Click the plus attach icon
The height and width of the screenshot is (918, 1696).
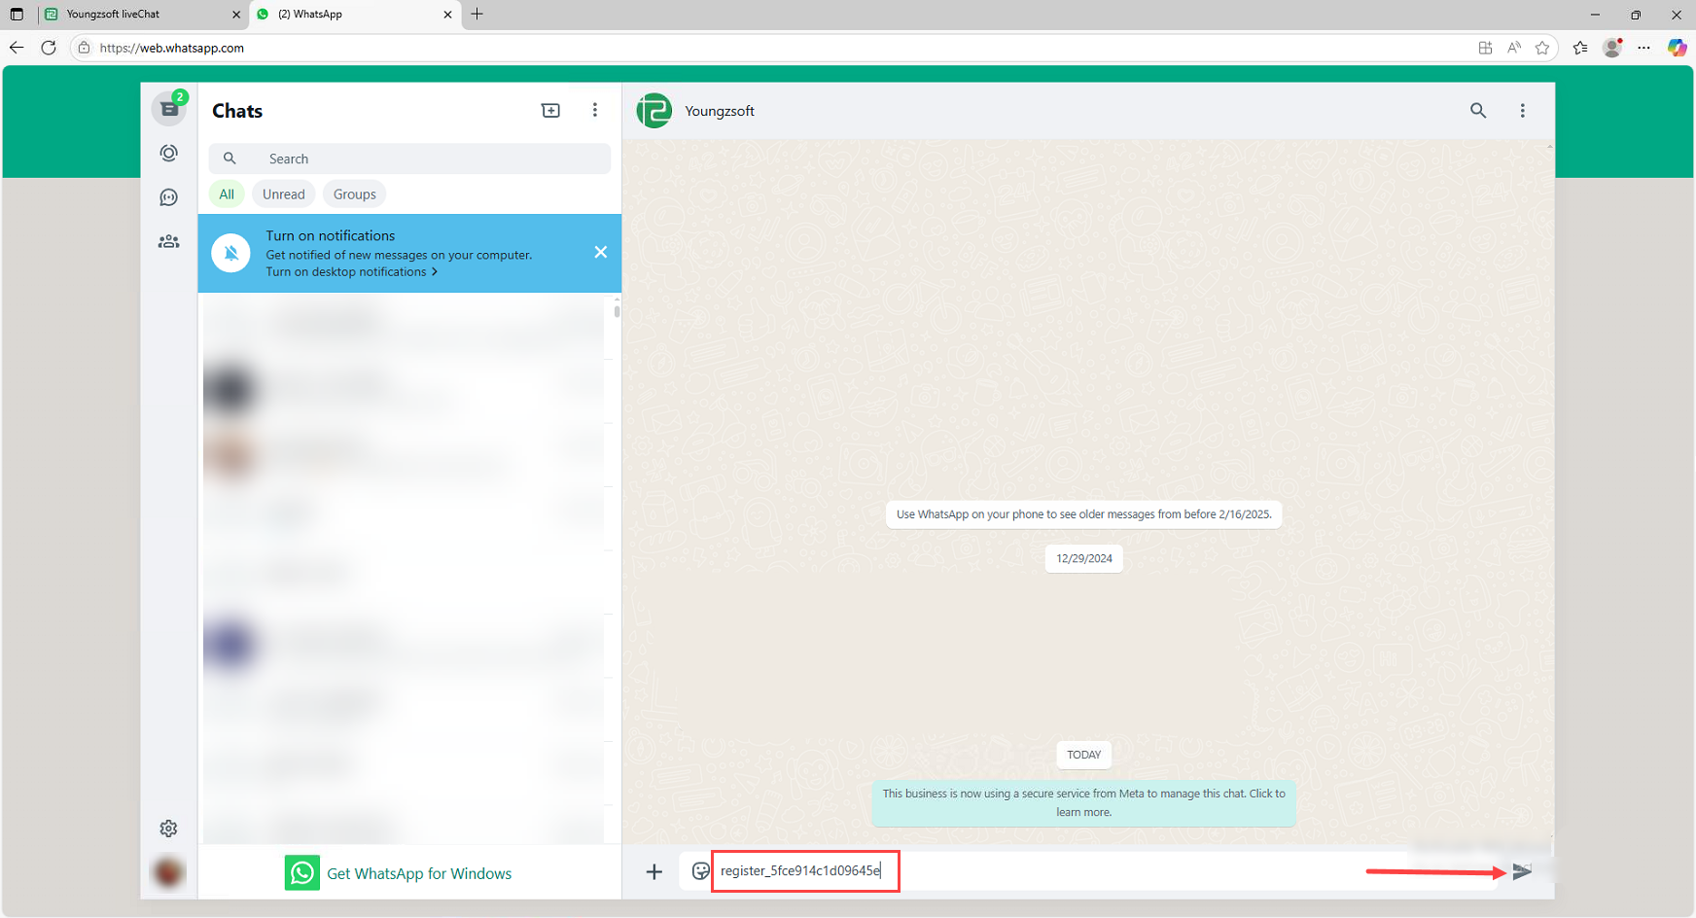click(654, 871)
